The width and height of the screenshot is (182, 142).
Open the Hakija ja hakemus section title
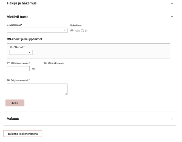[x=22, y=3]
